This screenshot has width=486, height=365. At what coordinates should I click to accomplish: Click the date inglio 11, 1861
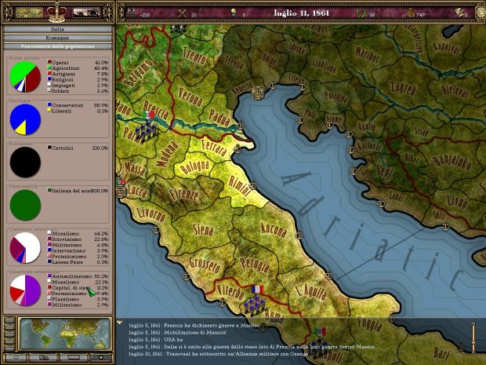click(x=301, y=13)
